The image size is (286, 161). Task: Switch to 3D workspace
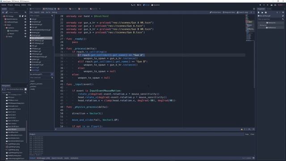click(139, 5)
